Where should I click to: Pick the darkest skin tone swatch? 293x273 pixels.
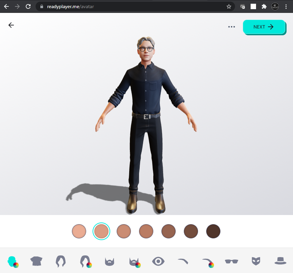click(x=213, y=231)
